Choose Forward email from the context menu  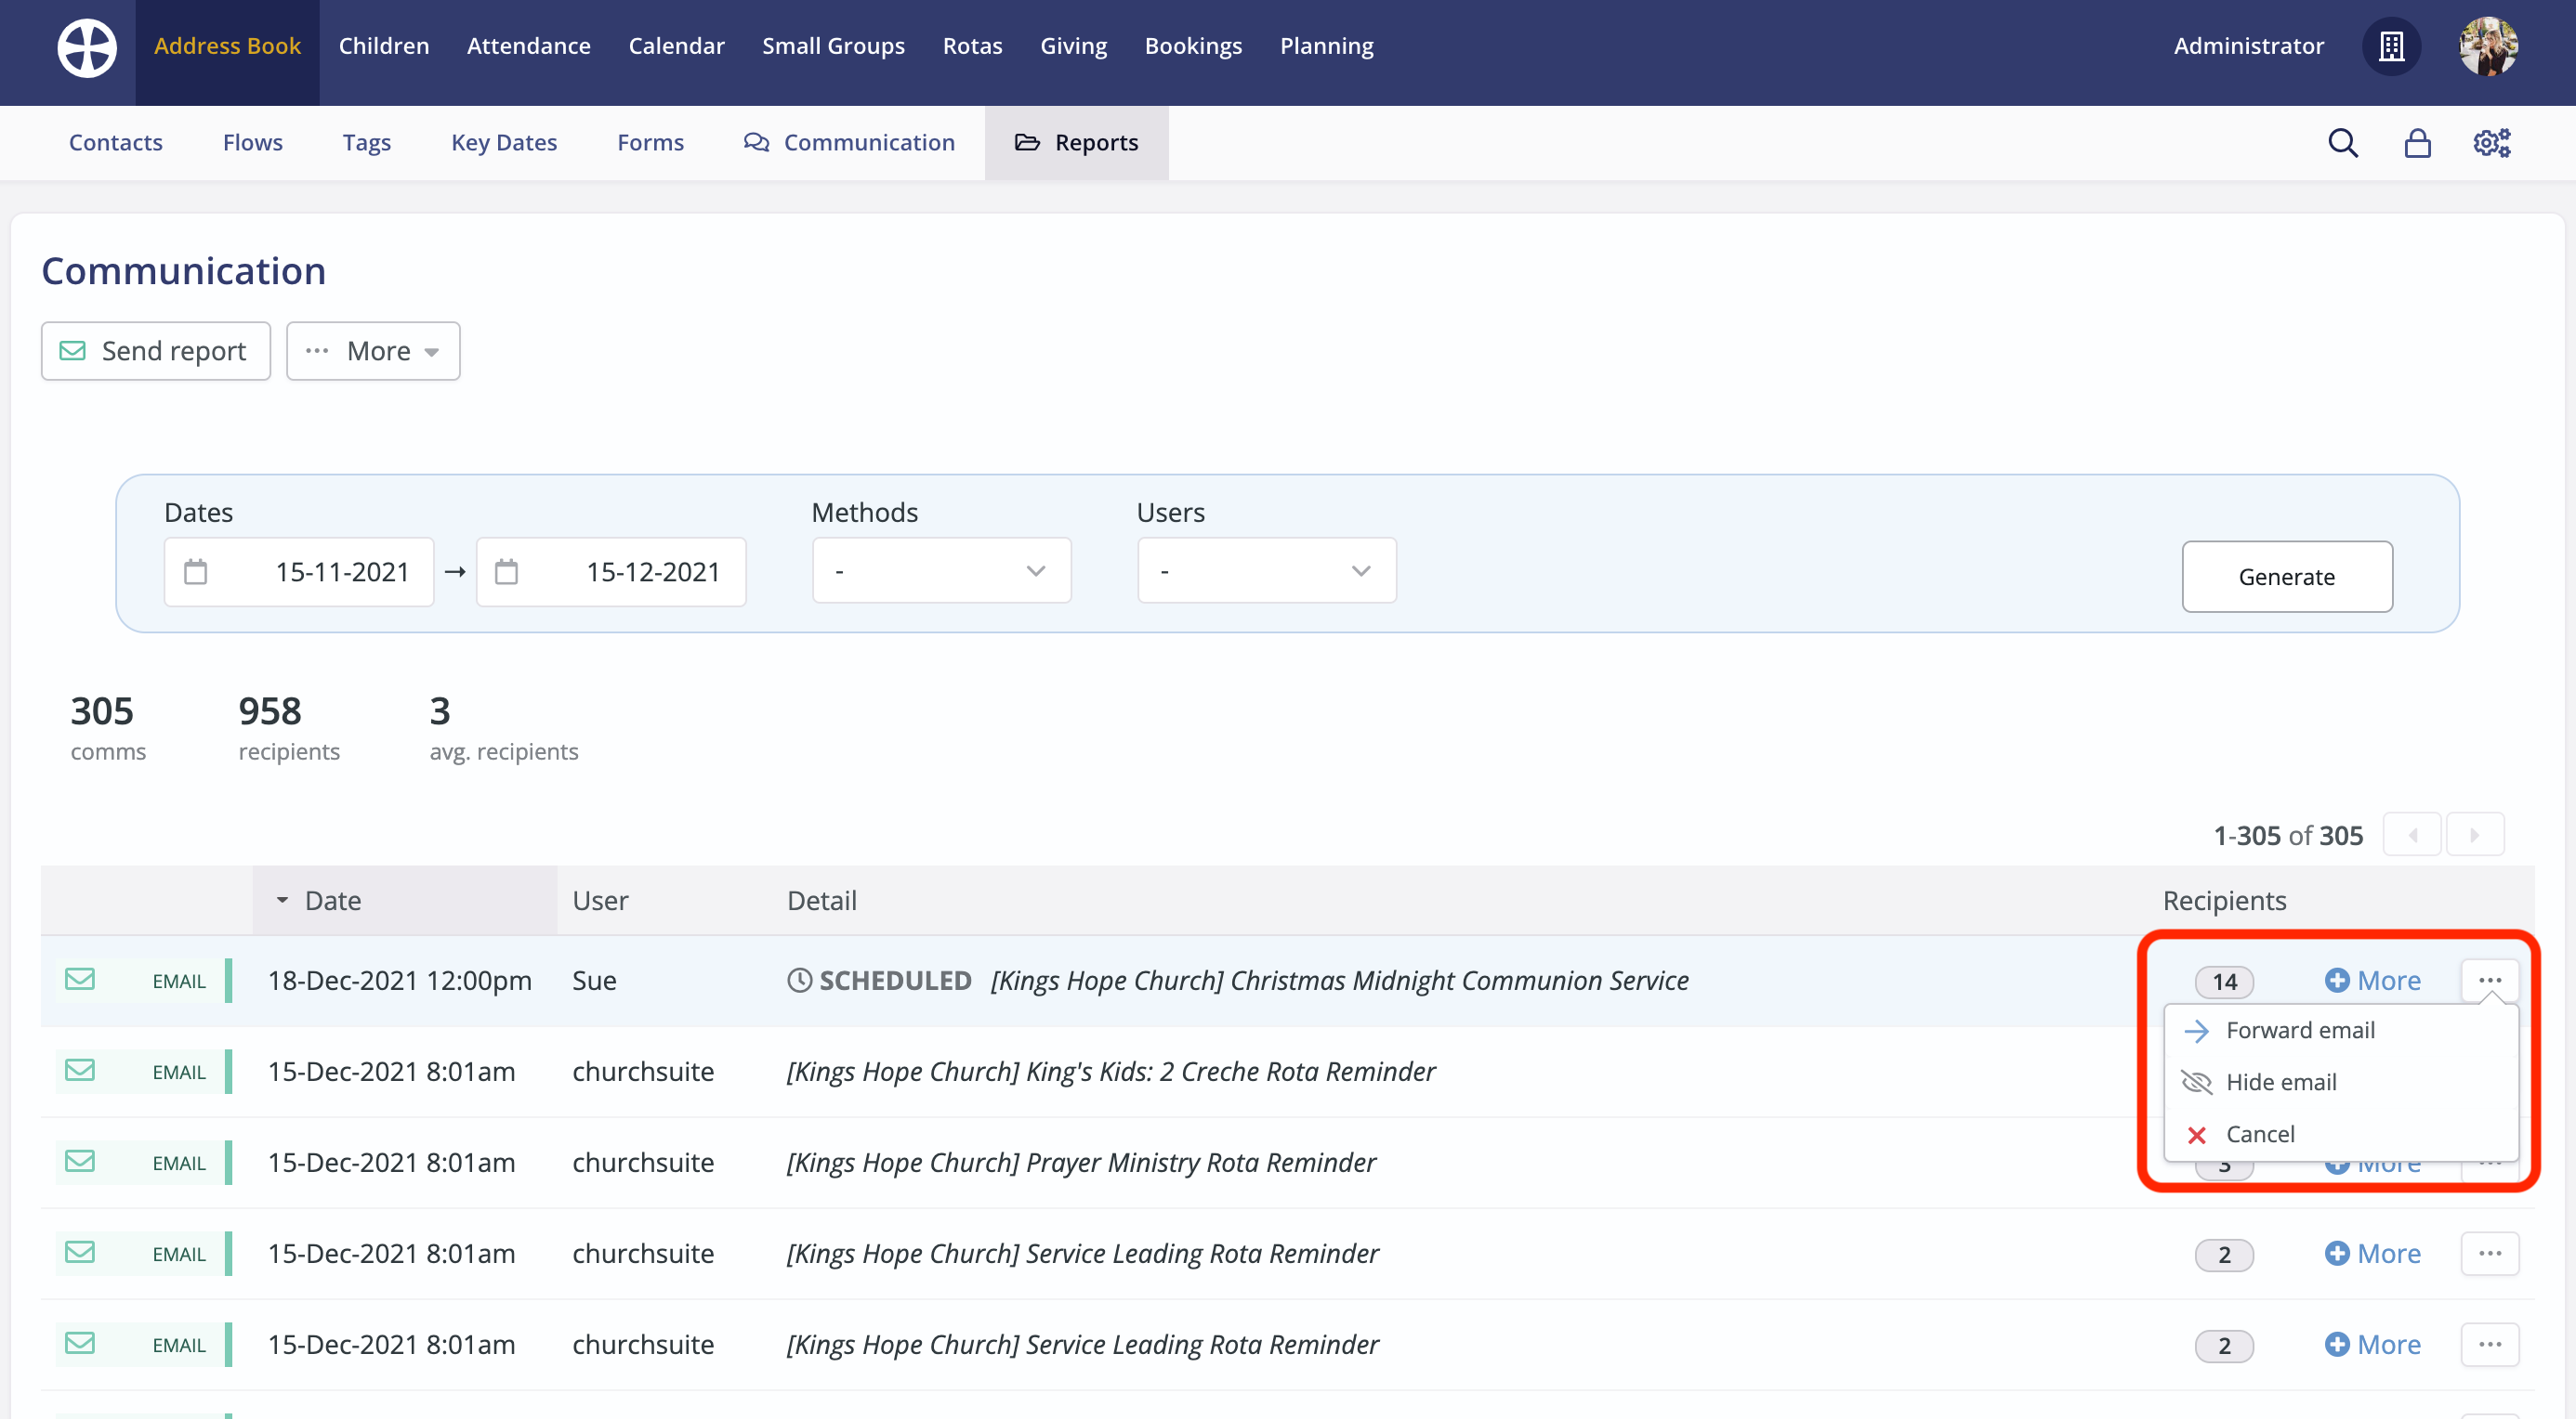[x=2300, y=1029]
